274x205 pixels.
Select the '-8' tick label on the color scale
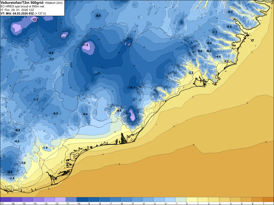100,203
